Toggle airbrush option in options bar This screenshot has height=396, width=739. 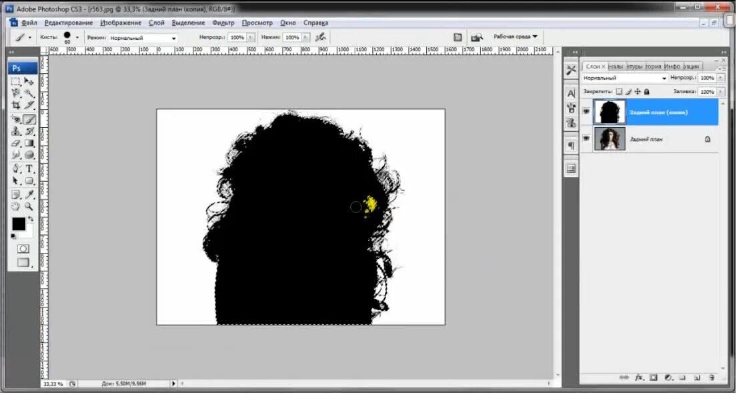pyautogui.click(x=321, y=37)
